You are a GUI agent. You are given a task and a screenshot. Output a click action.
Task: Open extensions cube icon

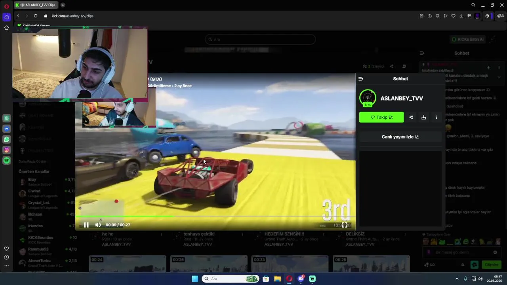[x=487, y=16]
